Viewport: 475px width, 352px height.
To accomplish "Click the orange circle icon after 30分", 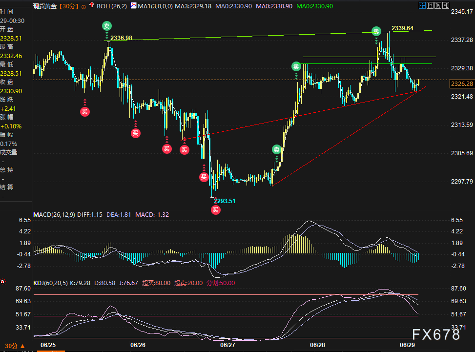I will pos(84,6).
